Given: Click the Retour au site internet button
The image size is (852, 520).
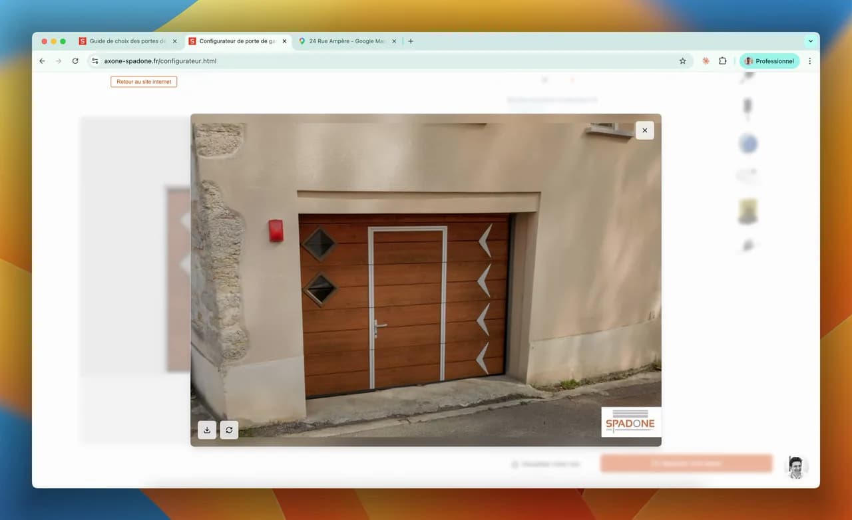Looking at the screenshot, I should pyautogui.click(x=144, y=82).
